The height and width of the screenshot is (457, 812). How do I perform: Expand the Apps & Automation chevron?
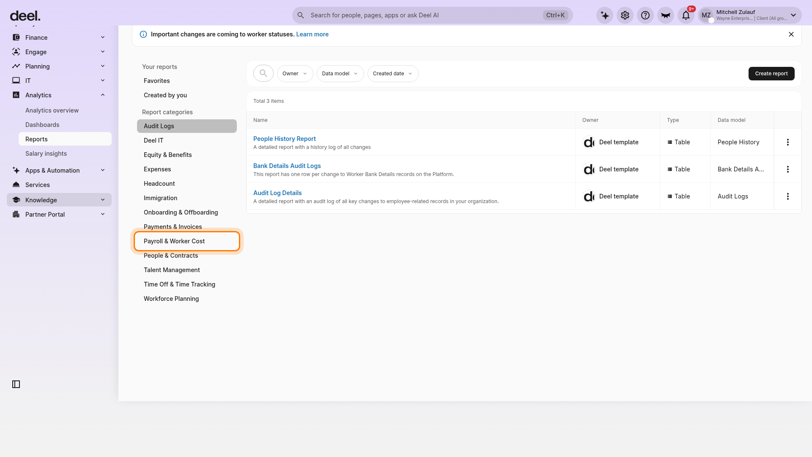103,170
